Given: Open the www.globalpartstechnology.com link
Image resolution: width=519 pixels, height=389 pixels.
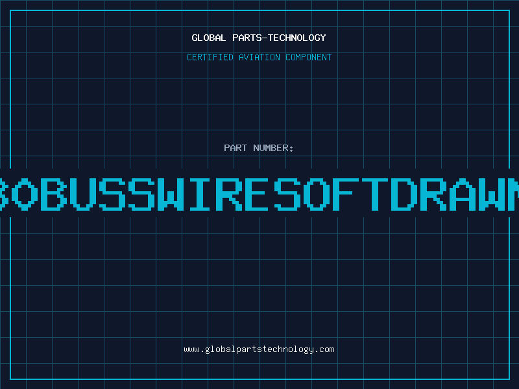Looking at the screenshot, I should click(x=259, y=349).
